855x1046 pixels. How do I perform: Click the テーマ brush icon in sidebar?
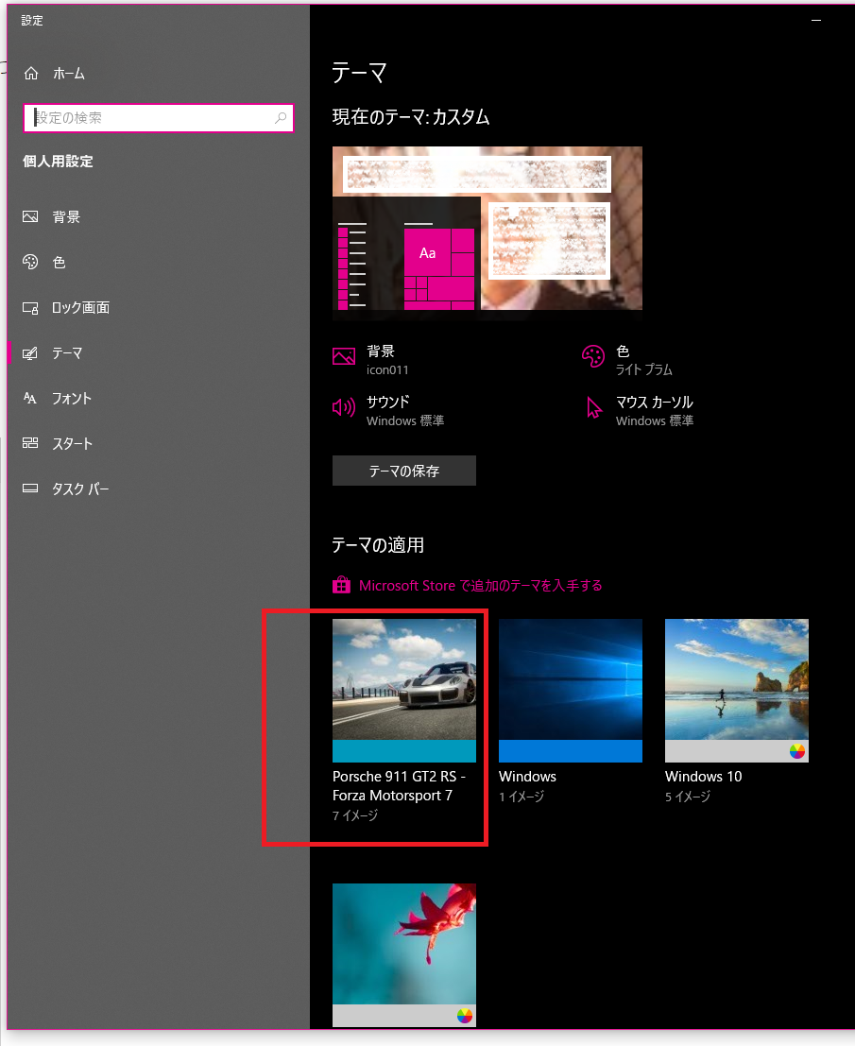coord(30,352)
